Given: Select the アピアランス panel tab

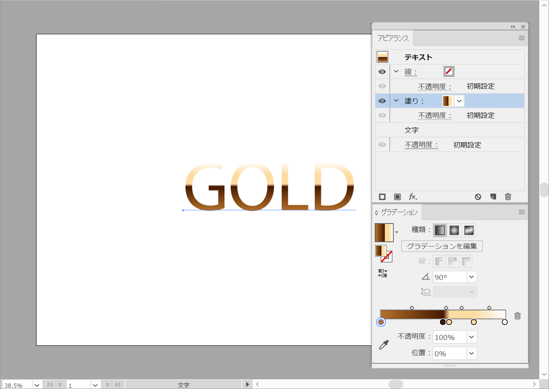Looking at the screenshot, I should 393,38.
